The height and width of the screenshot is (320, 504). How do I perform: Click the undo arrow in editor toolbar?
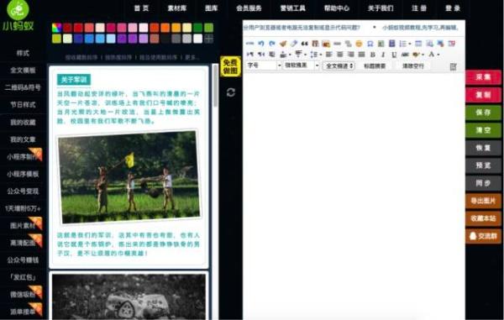[261, 44]
